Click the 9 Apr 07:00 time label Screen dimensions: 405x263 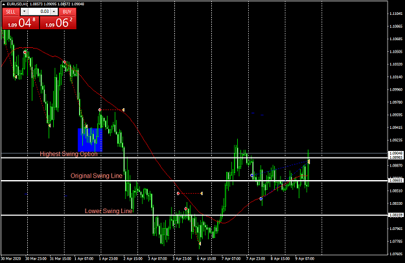(x=305, y=258)
